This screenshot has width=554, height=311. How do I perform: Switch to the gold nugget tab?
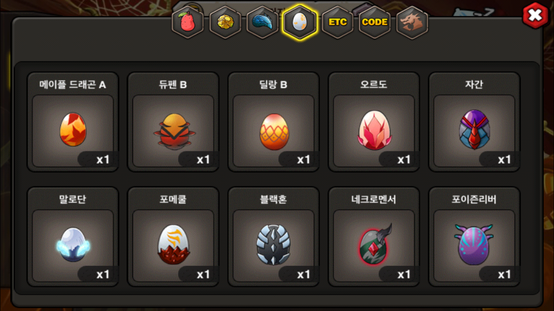(x=226, y=22)
